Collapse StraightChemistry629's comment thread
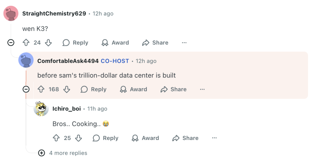The image size is (313, 162). tap(11, 43)
